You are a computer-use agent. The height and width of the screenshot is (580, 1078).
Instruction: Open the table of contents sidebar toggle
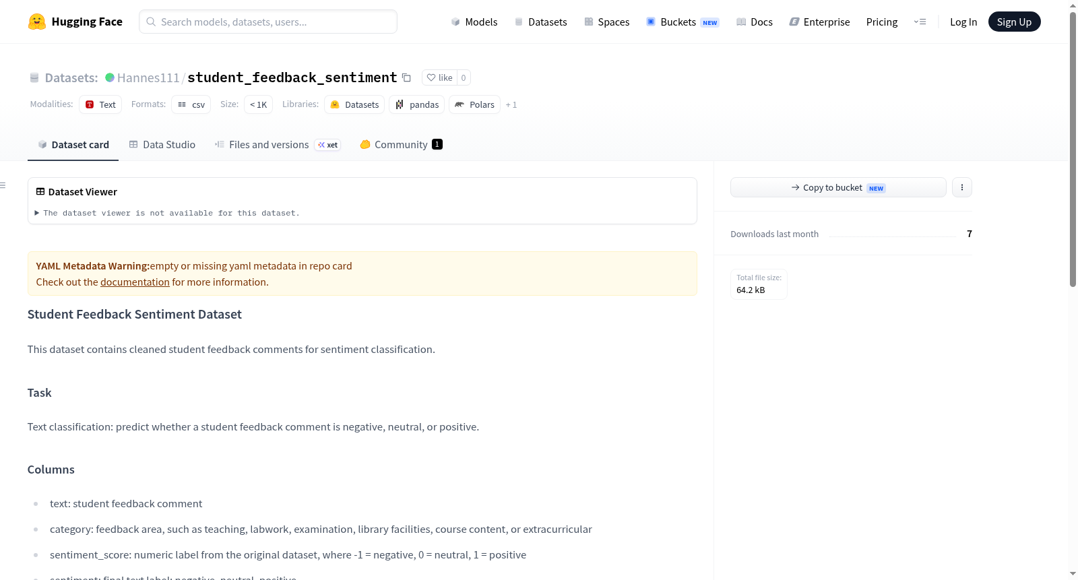[3, 185]
